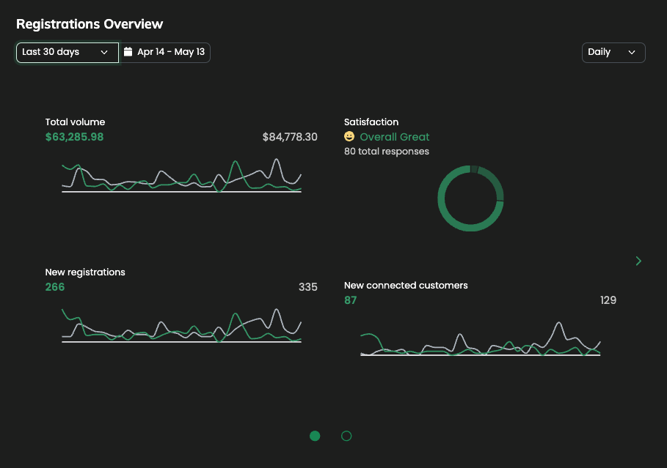Image resolution: width=667 pixels, height=468 pixels.
Task: Click the right chevron arrow to view next slide
Action: (x=638, y=261)
